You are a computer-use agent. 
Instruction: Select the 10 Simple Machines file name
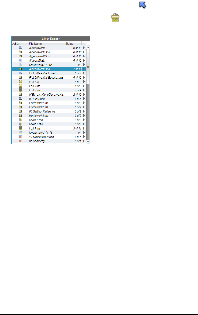tap(41, 137)
